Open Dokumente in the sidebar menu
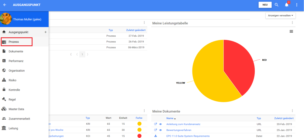The image size is (304, 138). (x=16, y=51)
